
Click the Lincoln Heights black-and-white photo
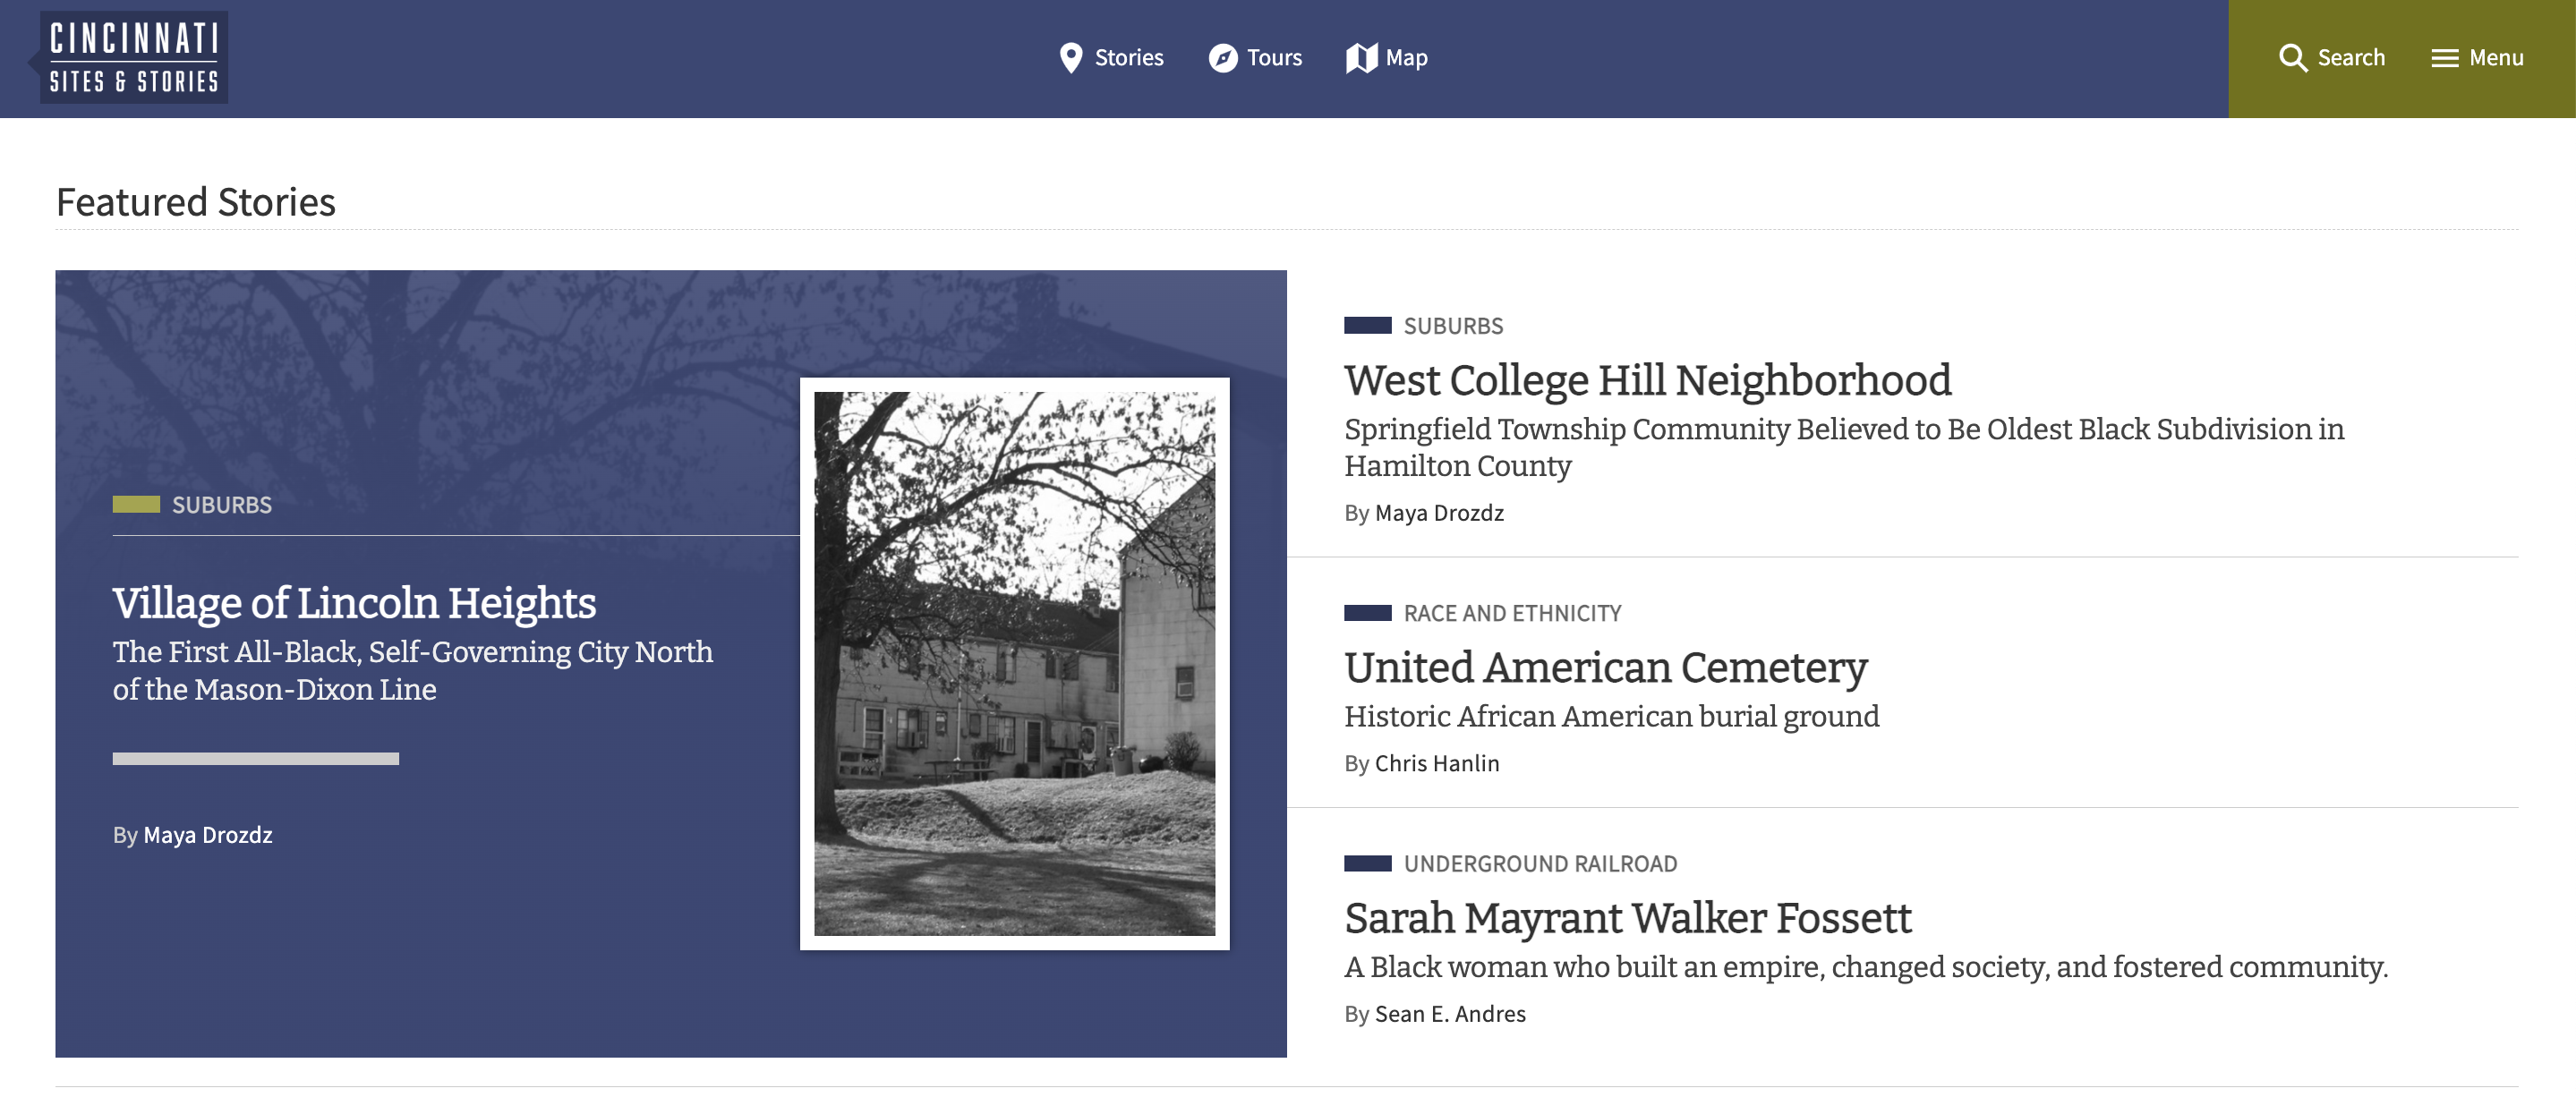pos(1014,663)
